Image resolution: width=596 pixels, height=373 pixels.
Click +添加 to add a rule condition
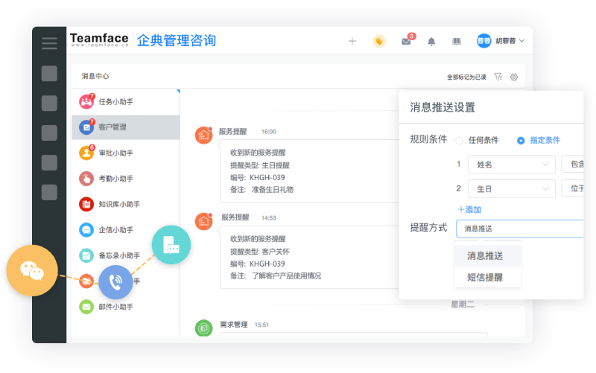point(469,210)
